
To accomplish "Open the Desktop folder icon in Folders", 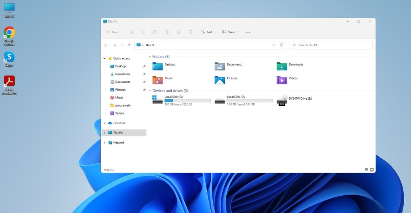I will point(157,66).
